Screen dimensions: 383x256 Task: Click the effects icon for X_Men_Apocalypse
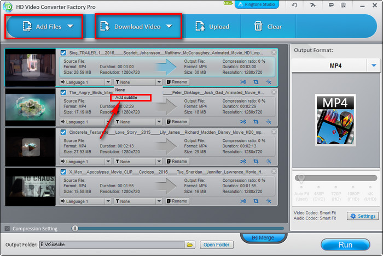coord(269,201)
